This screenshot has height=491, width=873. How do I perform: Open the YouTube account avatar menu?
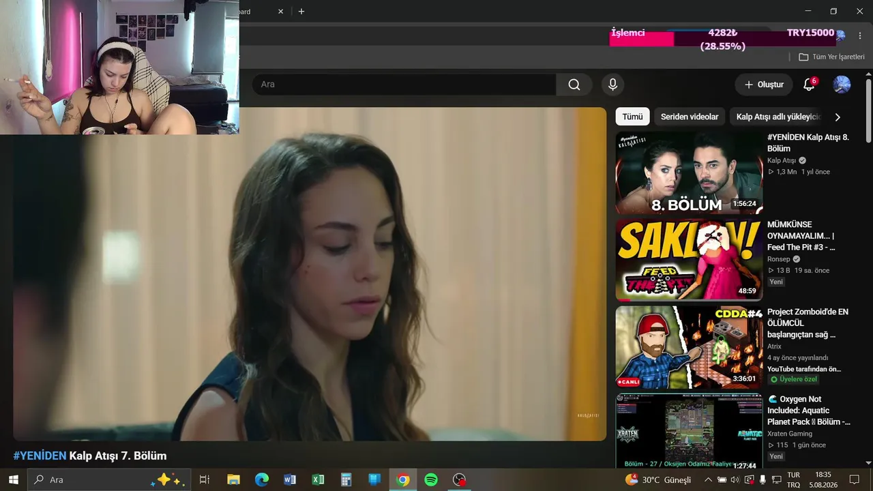pos(842,85)
